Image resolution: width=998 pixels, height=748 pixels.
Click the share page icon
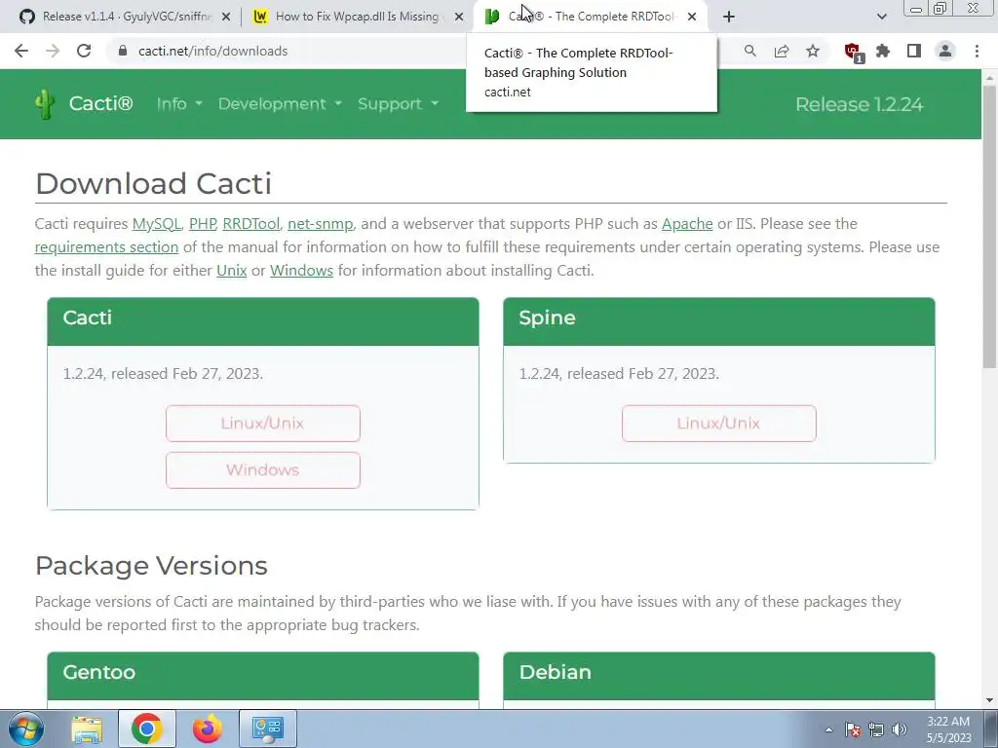coord(782,51)
